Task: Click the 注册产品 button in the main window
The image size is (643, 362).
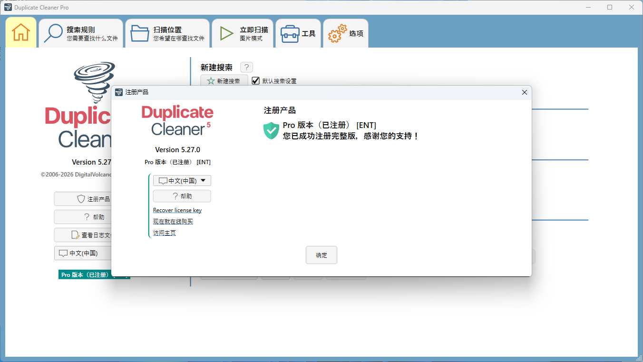Action: point(83,199)
